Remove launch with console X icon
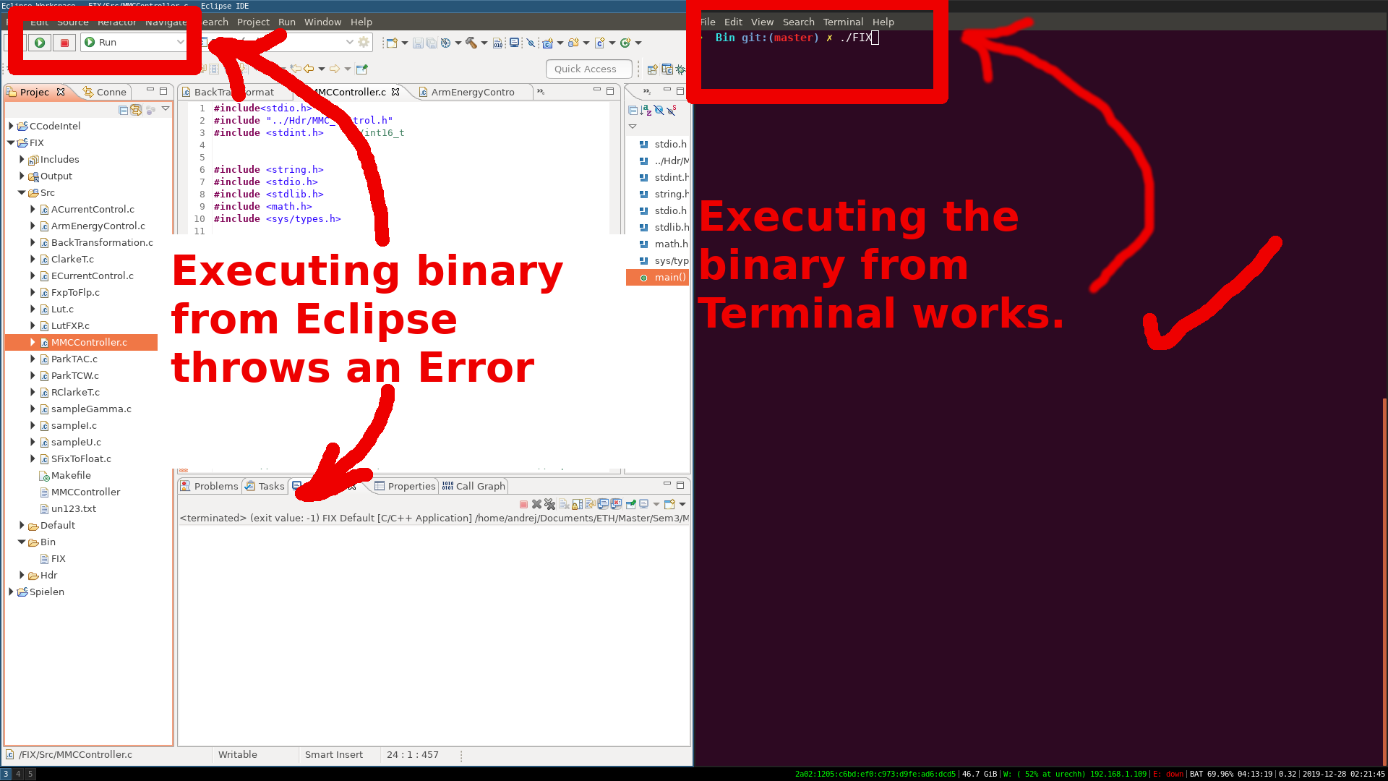This screenshot has width=1388, height=781. [536, 504]
